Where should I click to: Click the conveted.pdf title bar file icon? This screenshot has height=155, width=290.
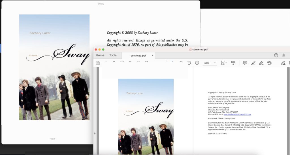coord(190,49)
